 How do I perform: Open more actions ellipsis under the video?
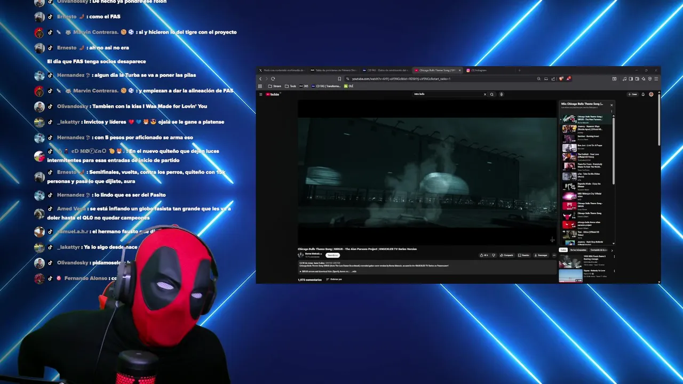(x=554, y=255)
